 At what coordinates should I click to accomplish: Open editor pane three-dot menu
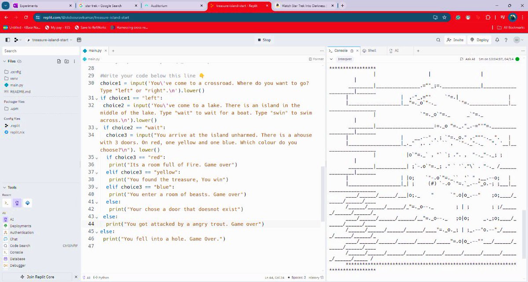click(x=321, y=51)
